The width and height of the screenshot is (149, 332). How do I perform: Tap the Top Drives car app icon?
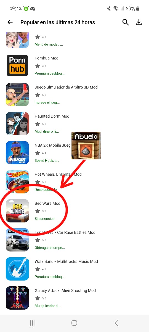[x=17, y=240]
